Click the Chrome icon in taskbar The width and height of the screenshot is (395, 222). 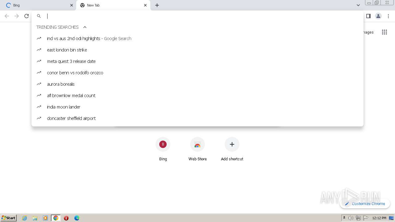point(56,218)
